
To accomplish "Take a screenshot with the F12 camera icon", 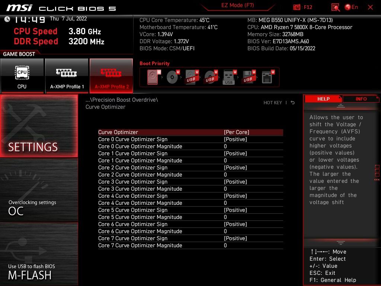I will (297, 7).
